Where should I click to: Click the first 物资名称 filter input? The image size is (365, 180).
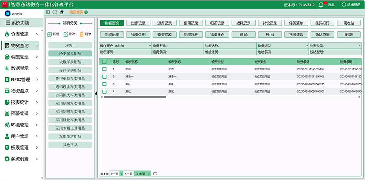coord(178,46)
